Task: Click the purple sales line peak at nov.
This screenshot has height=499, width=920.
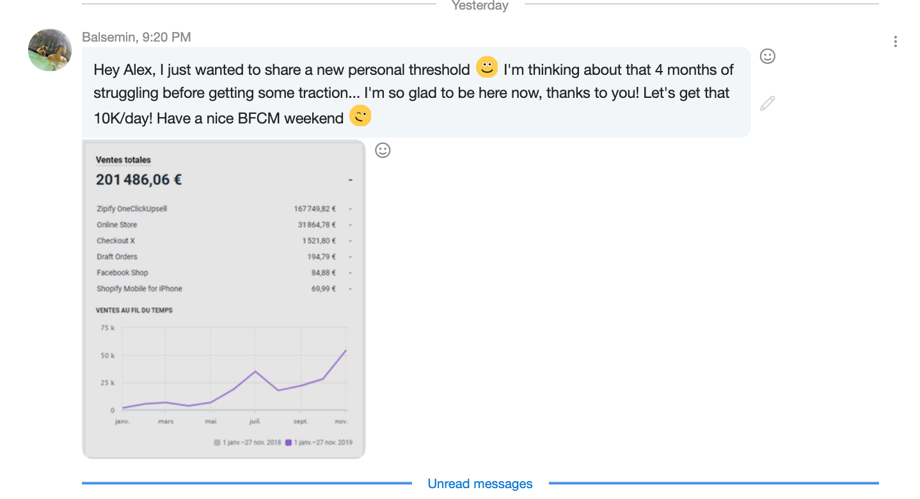Action: pos(345,351)
